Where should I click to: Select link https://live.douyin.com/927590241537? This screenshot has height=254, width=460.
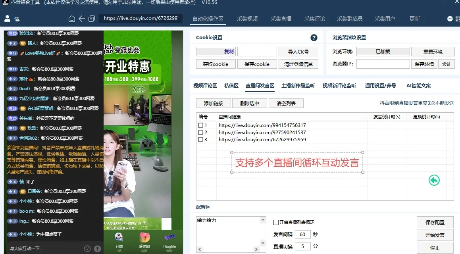tap(262, 132)
